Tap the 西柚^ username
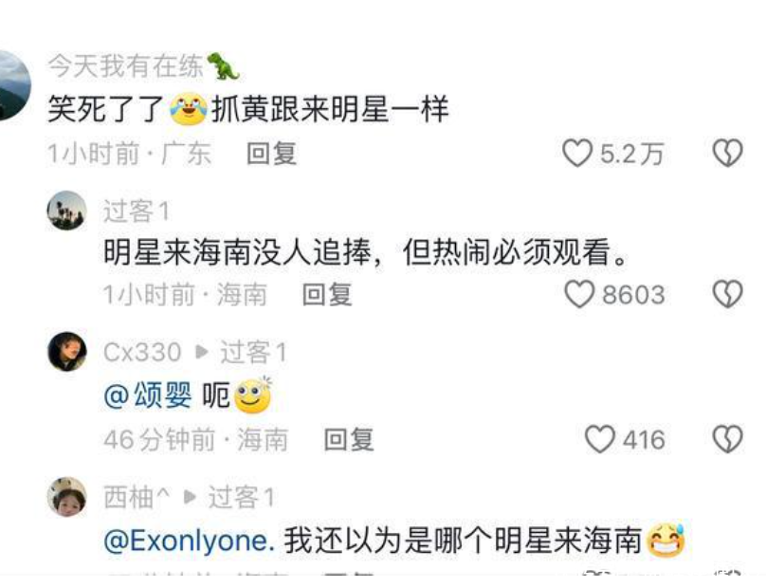766x587 pixels. coord(137,497)
